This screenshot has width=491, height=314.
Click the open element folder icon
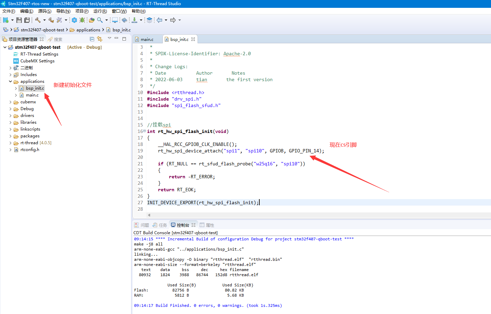tap(91, 20)
